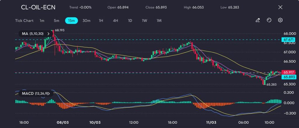Image resolution: width=299 pixels, height=128 pixels.
Task: Open chart settings hexagon icon
Action: pyautogui.click(x=280, y=20)
